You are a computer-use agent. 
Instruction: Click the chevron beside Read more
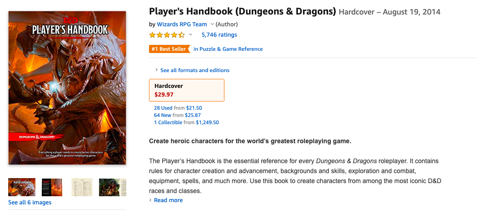pos(150,200)
